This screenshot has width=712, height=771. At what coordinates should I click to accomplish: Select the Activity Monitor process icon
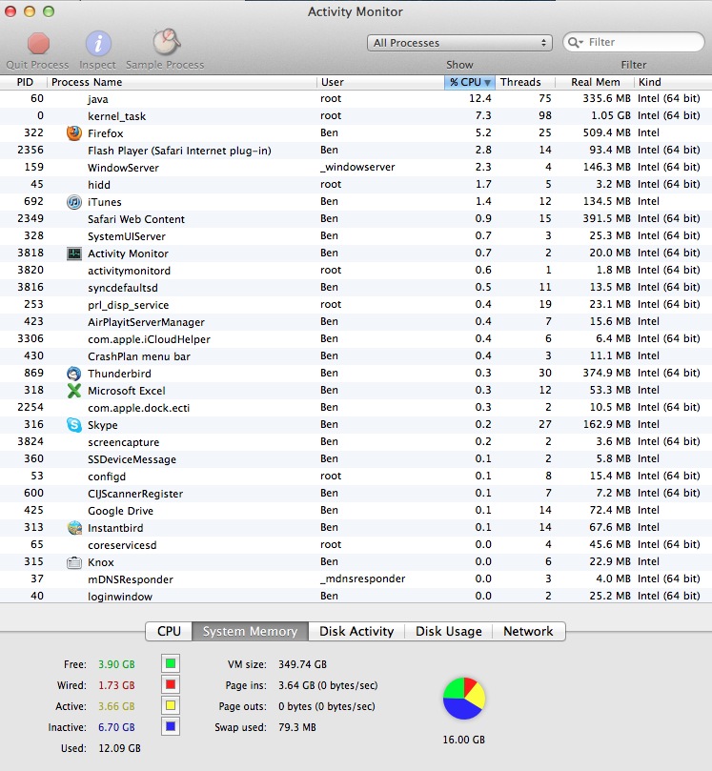74,254
